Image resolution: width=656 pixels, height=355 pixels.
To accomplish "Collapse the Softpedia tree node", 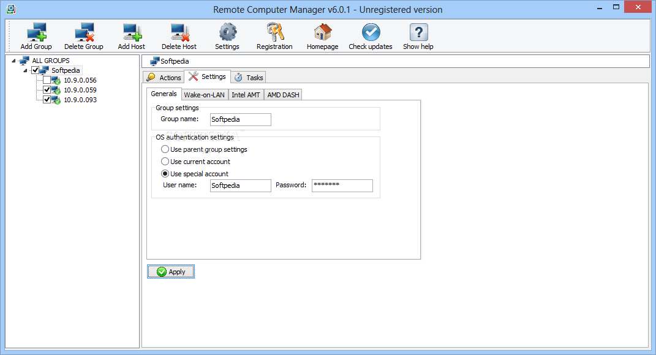I will point(26,70).
